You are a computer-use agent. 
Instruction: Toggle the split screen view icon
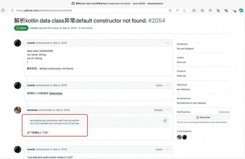[x=202, y=10]
